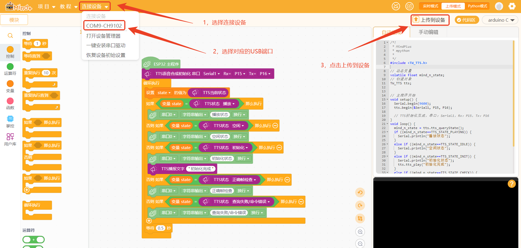Open the 连接设备 dropdown
Image resolution: width=521 pixels, height=248 pixels.
(95, 6)
